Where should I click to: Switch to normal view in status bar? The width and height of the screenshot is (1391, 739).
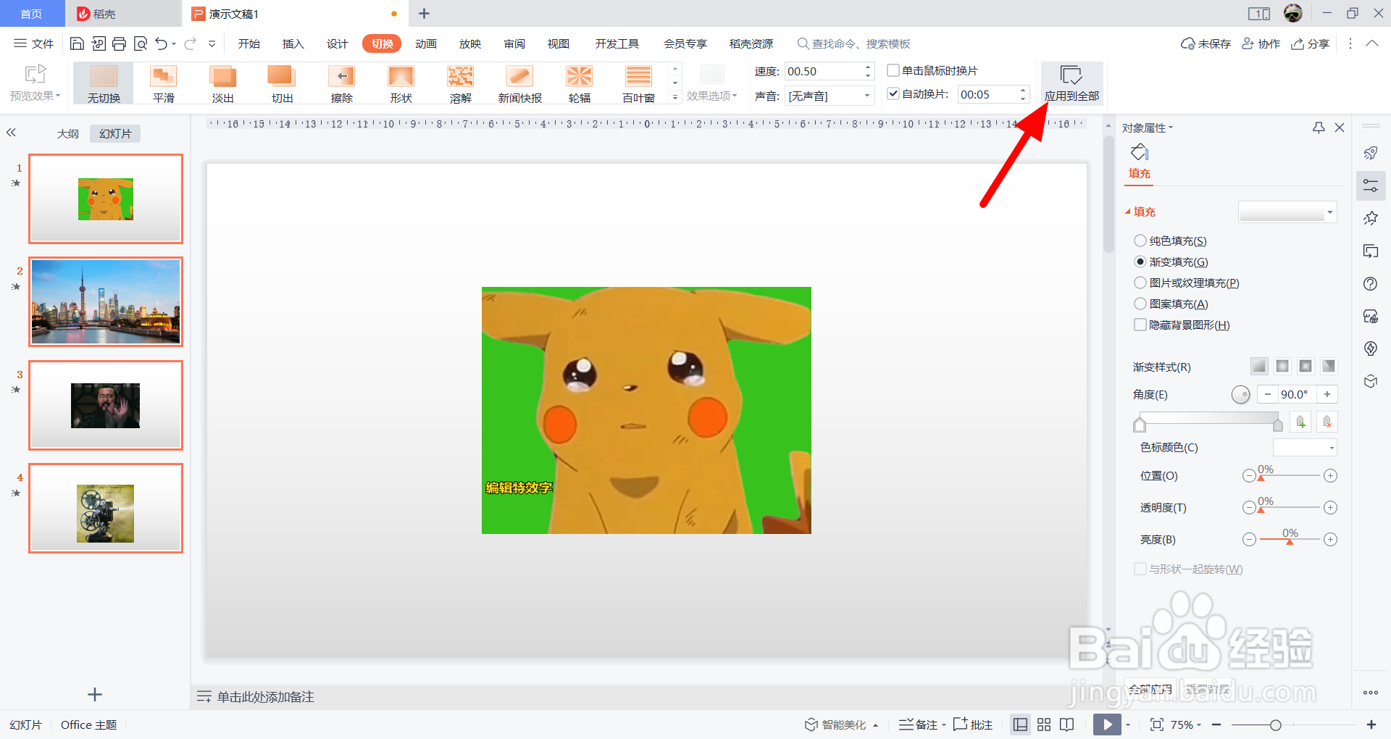point(1020,725)
